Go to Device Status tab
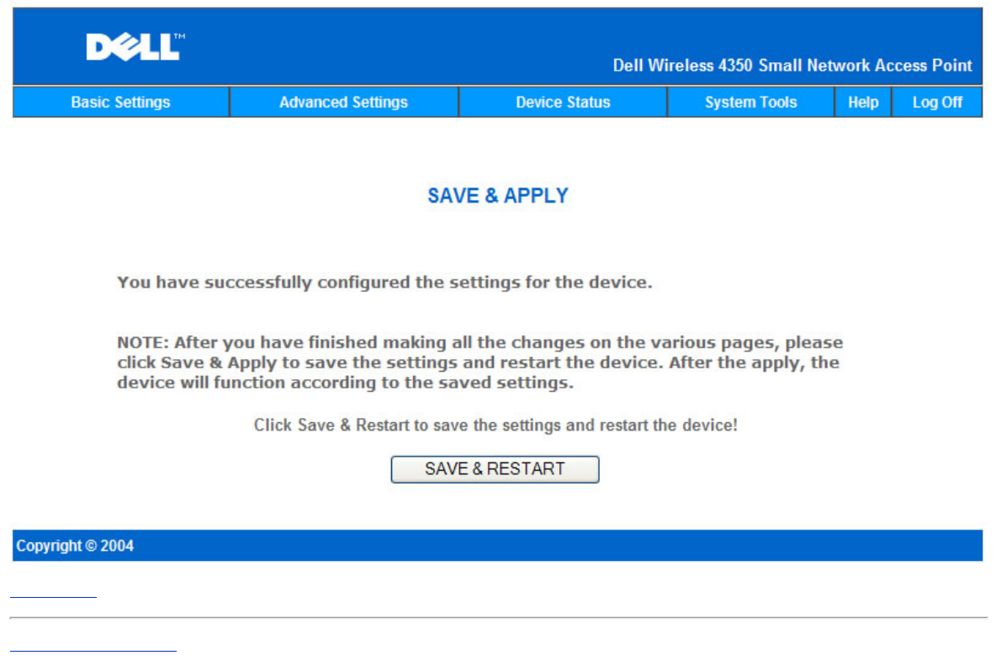Viewport: 996px width, 671px height. (563, 103)
